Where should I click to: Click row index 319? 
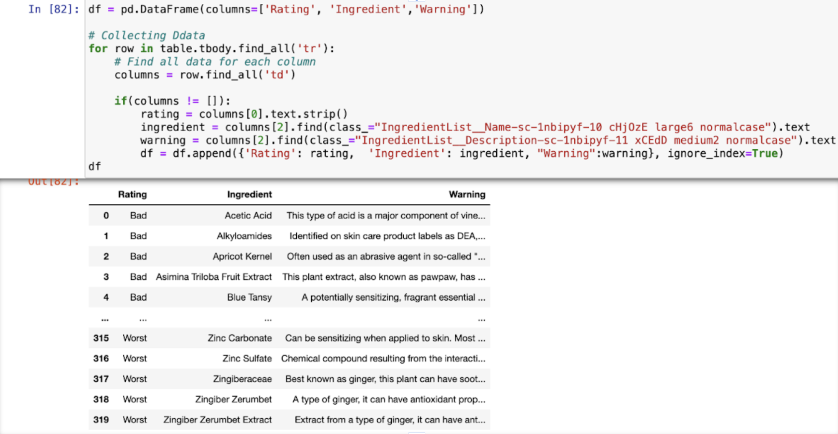(101, 420)
